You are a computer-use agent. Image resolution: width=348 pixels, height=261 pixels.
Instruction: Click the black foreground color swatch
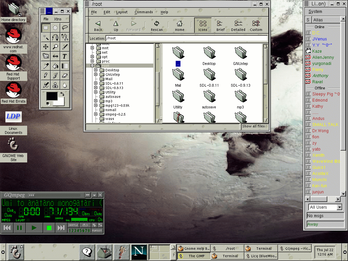52,96
